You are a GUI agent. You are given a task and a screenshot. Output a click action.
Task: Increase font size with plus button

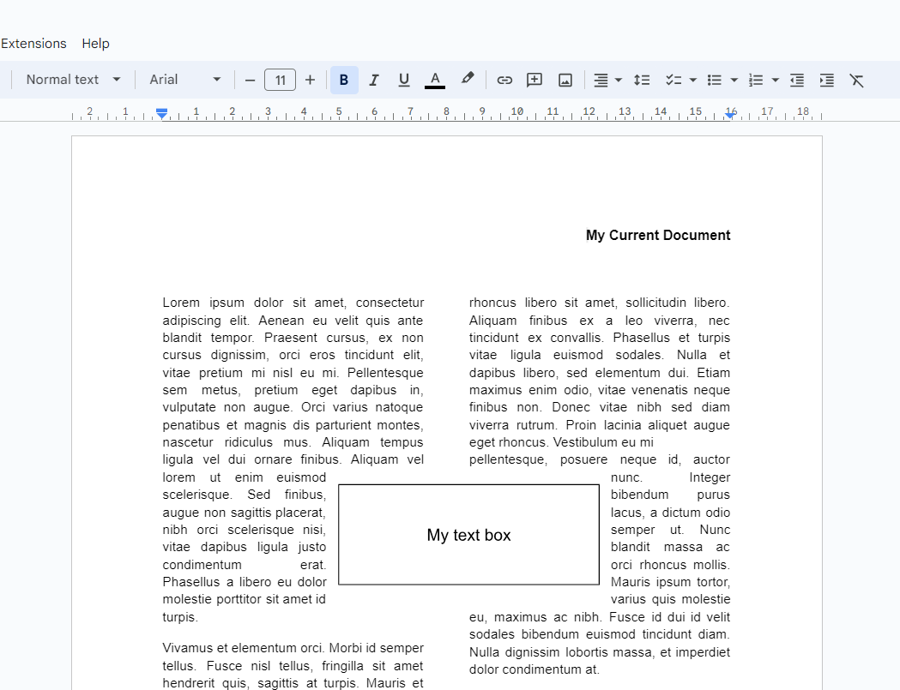[310, 79]
